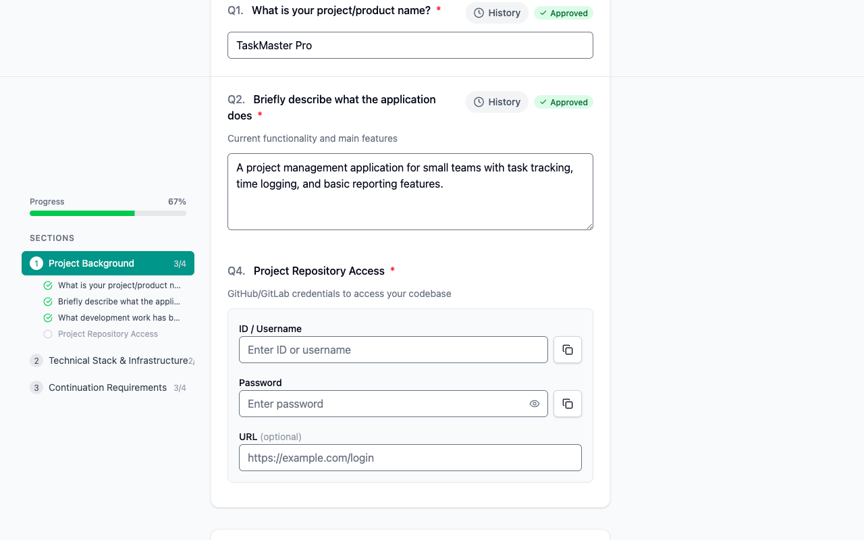Click inside the URL optional field
This screenshot has height=540, width=864.
(x=410, y=458)
